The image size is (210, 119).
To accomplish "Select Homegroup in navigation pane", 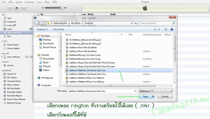I will tap(45, 78).
